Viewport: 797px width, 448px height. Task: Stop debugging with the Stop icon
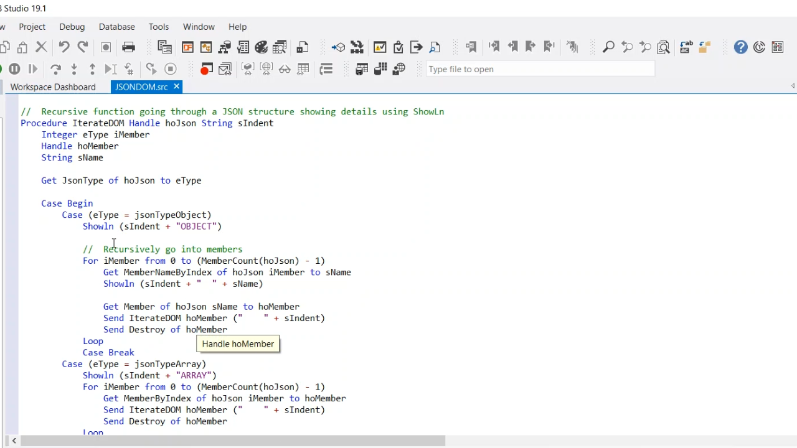tap(171, 69)
